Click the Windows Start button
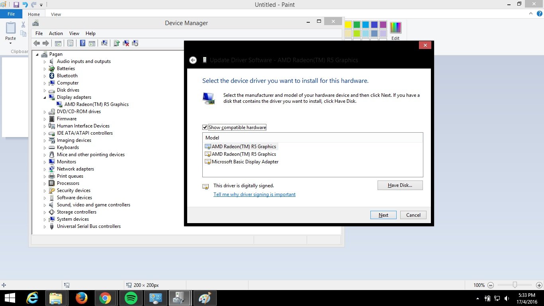Image resolution: width=544 pixels, height=306 pixels. click(x=10, y=298)
